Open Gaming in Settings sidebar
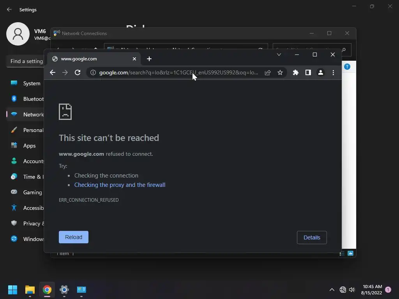 [x=25, y=192]
